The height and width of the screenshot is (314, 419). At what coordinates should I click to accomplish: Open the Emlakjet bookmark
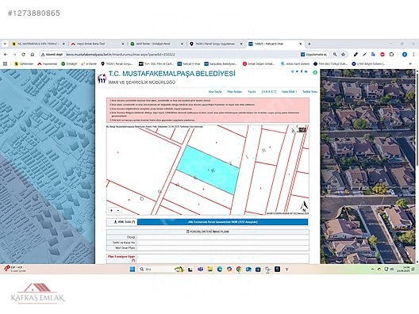point(69,63)
